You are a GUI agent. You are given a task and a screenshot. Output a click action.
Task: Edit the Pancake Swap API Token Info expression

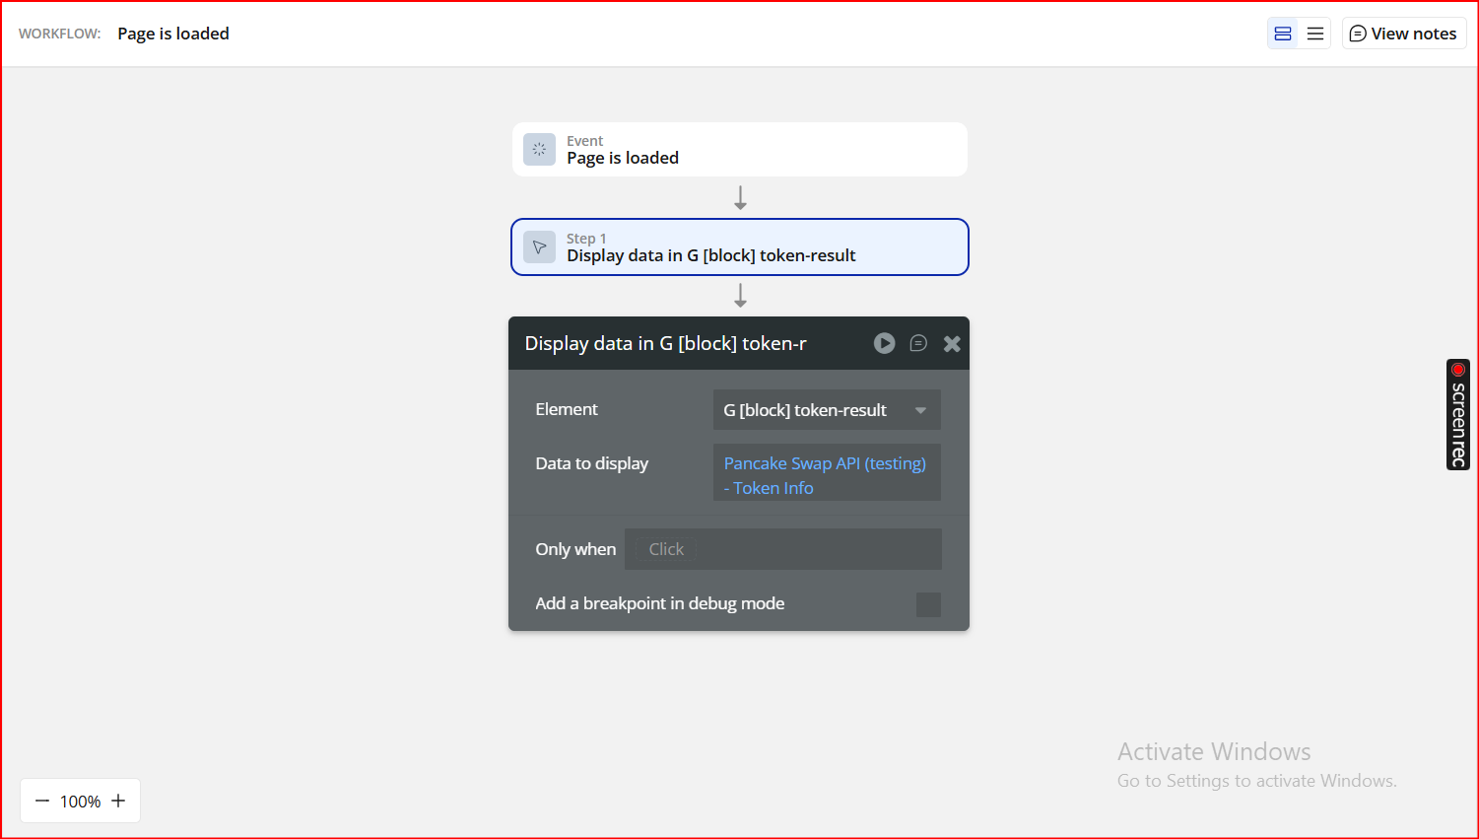click(825, 475)
